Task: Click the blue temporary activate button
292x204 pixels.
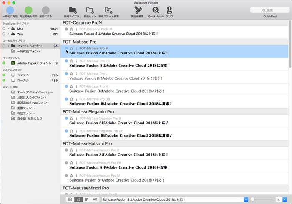Action: pos(10,10)
